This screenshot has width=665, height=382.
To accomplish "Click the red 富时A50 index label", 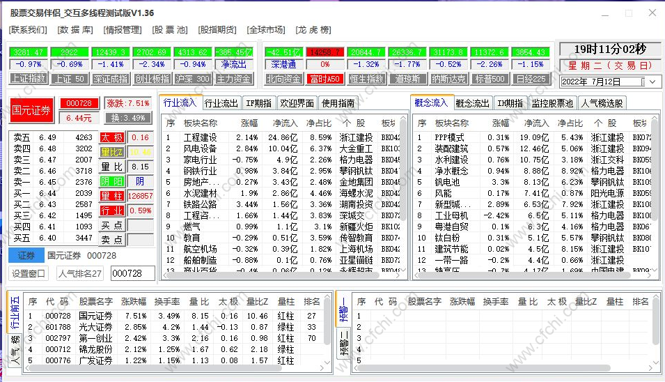I will click(324, 79).
